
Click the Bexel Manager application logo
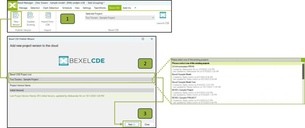(x=12, y=5)
